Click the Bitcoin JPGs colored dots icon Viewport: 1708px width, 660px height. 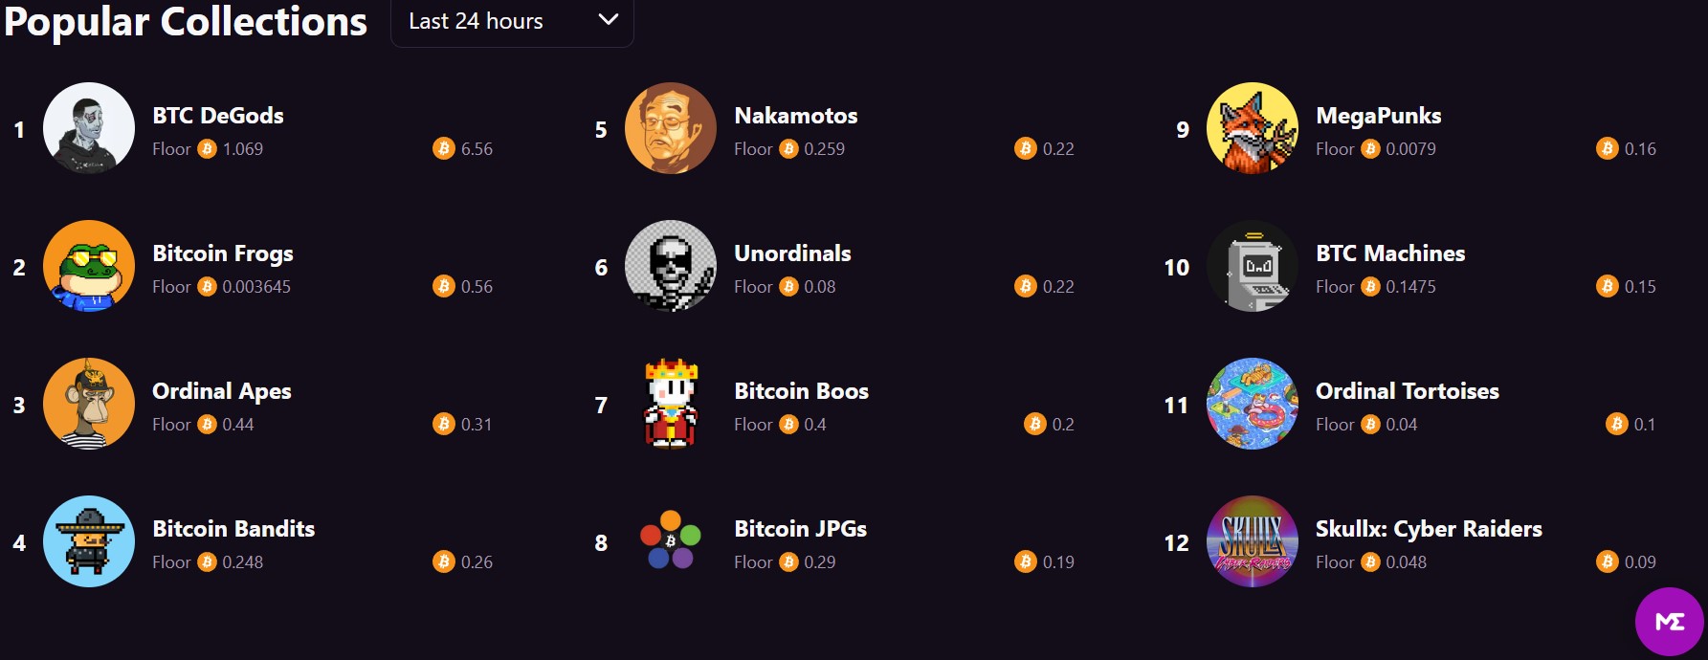tap(671, 539)
